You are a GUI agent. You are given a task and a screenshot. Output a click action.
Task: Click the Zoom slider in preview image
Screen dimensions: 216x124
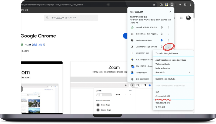point(104,95)
